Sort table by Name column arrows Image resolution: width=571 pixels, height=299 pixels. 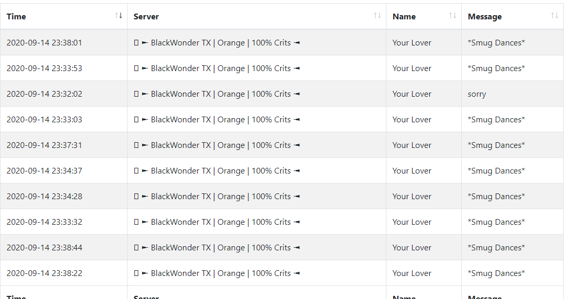[x=453, y=16]
